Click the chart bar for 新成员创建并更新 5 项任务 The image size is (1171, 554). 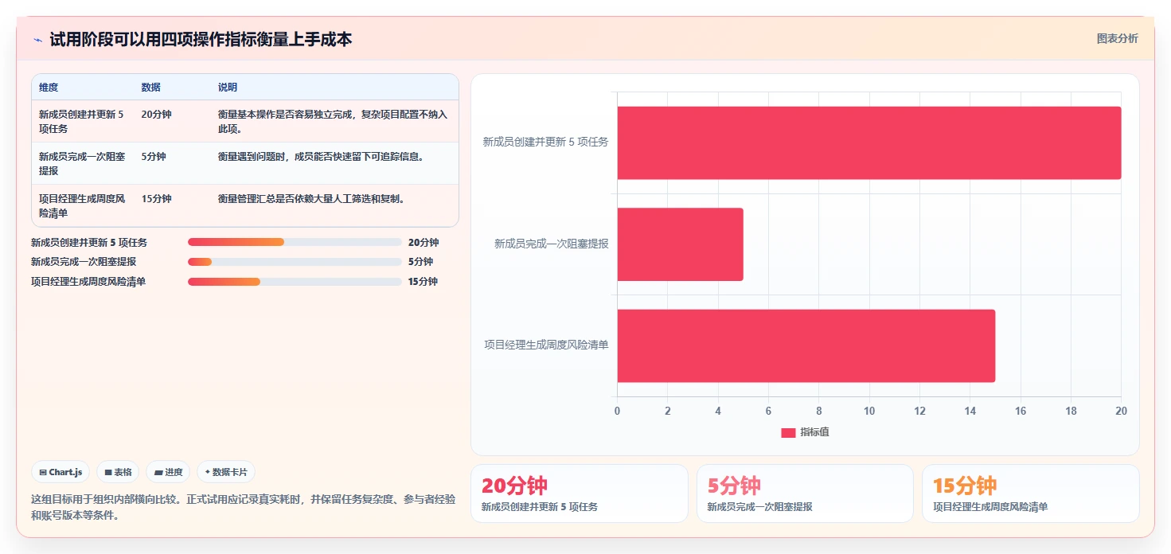pyautogui.click(x=869, y=142)
